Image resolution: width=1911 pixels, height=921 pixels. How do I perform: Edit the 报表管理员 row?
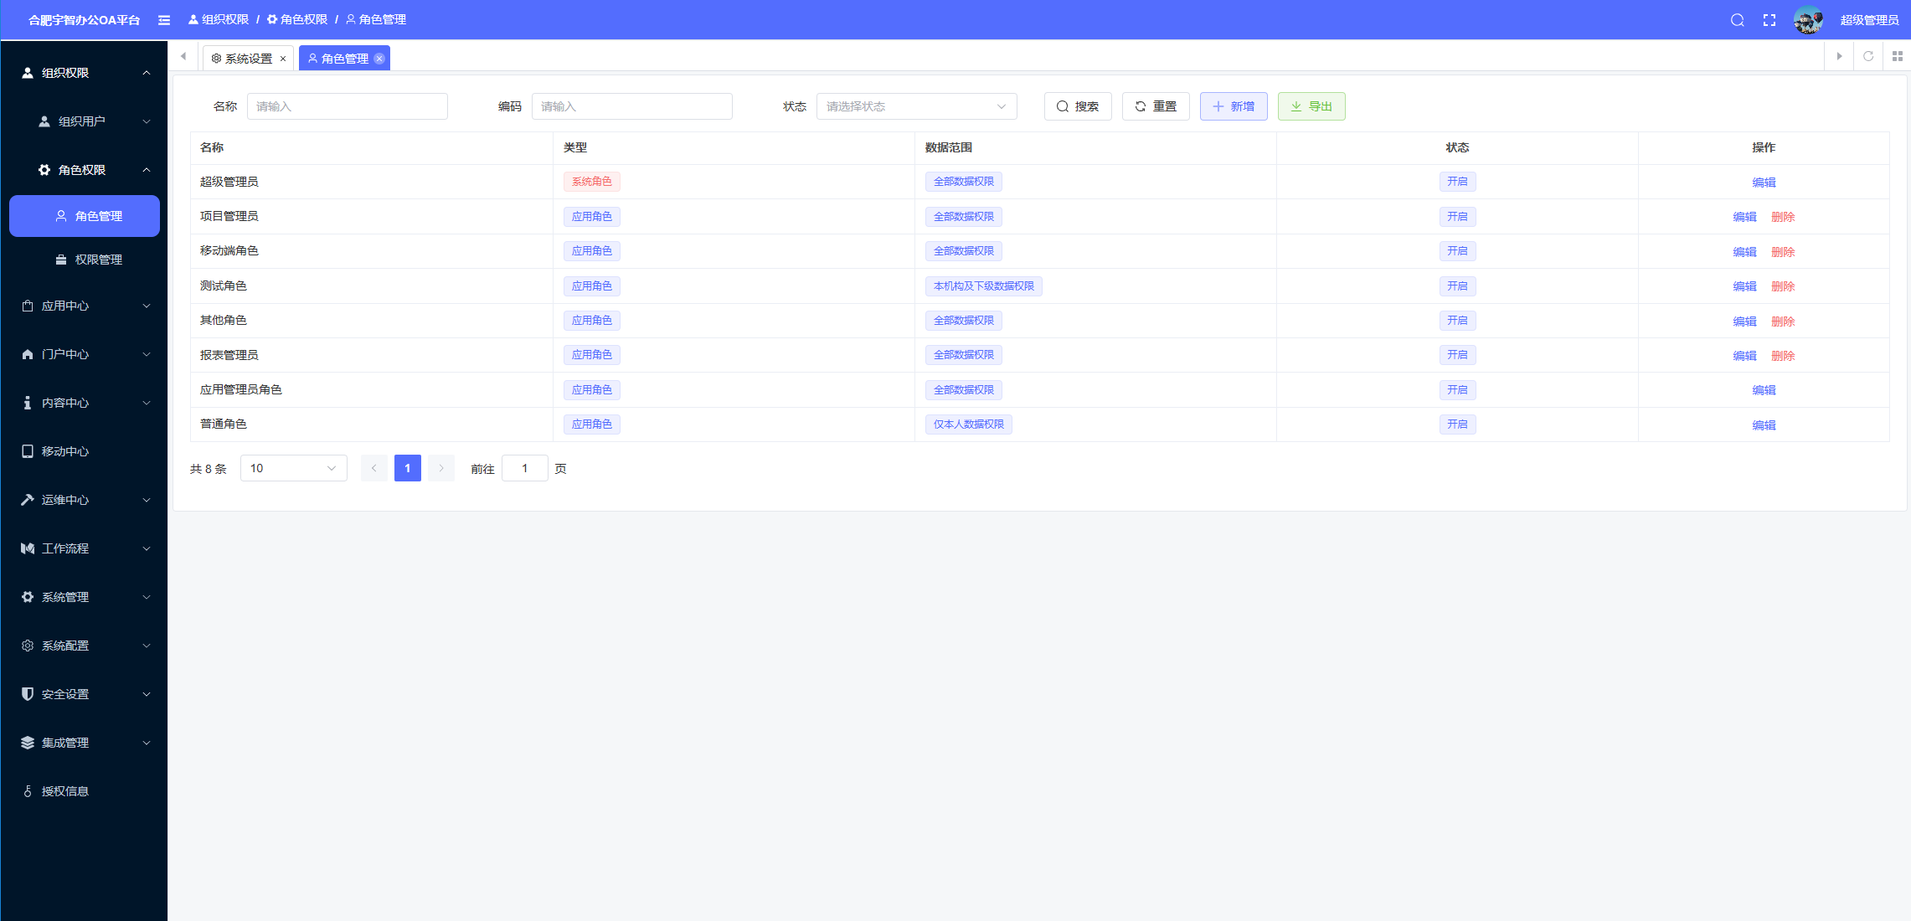click(x=1744, y=356)
